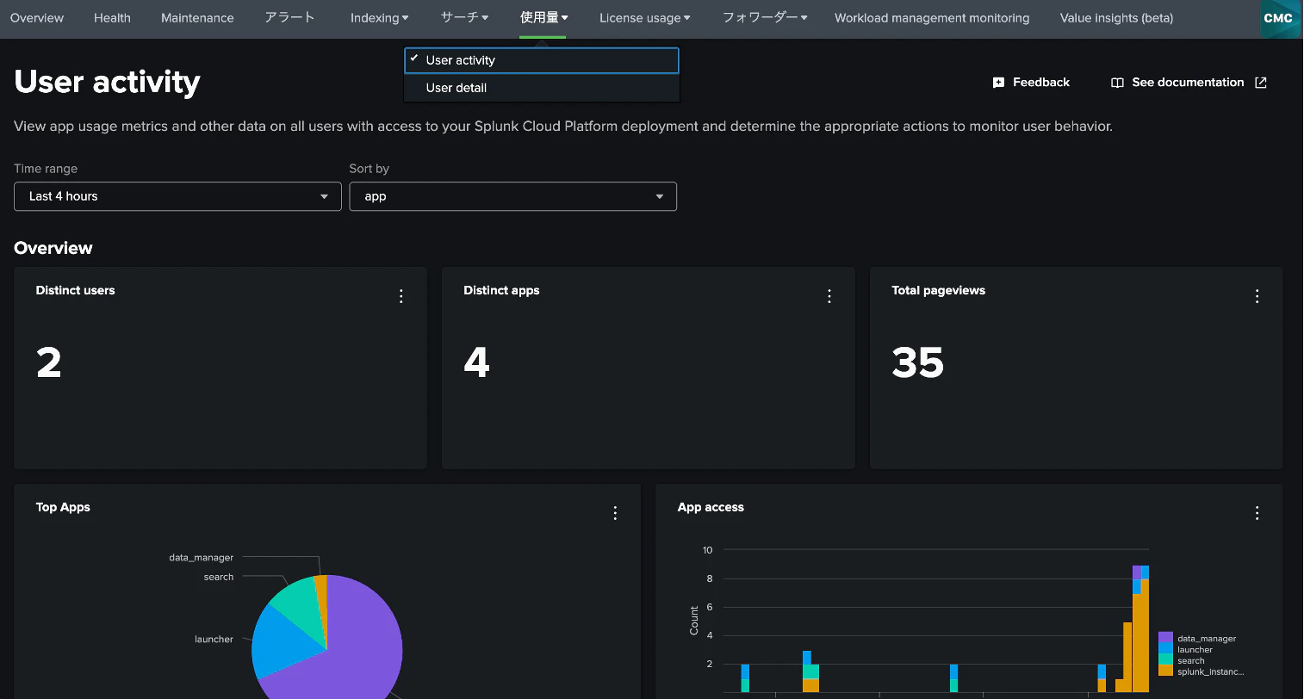Click the Distinct users value 2

pyautogui.click(x=49, y=362)
